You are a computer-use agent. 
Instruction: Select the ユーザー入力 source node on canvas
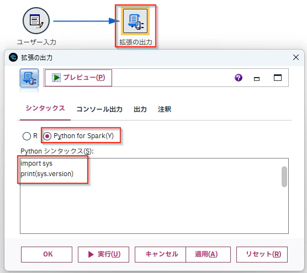pyautogui.click(x=36, y=21)
